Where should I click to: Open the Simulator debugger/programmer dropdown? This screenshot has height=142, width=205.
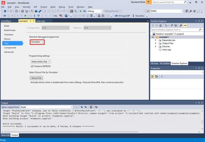tap(37, 42)
